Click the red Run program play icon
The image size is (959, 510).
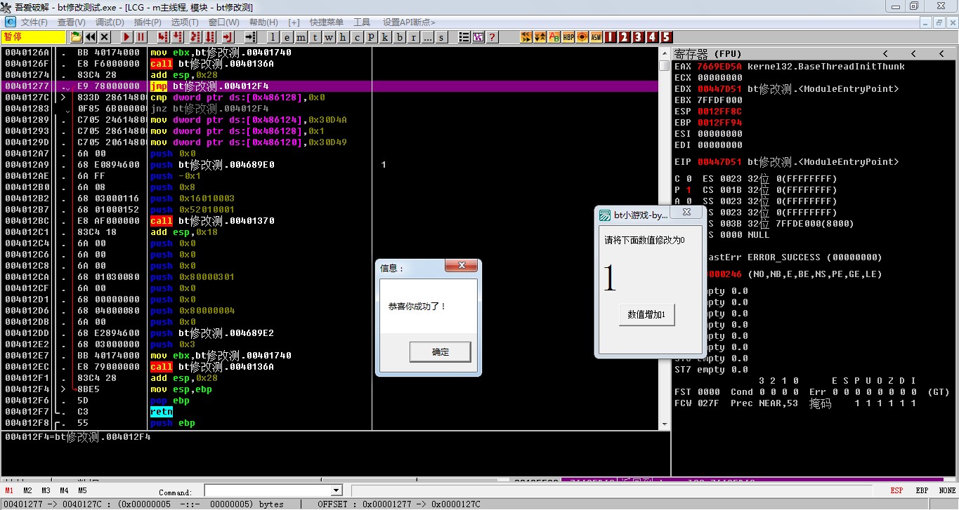pyautogui.click(x=127, y=37)
